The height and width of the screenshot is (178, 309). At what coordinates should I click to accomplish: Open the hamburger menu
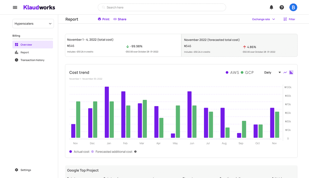15,8
